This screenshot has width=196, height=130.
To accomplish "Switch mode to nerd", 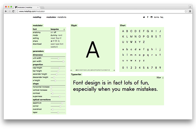I will pyautogui.click(x=60, y=35).
